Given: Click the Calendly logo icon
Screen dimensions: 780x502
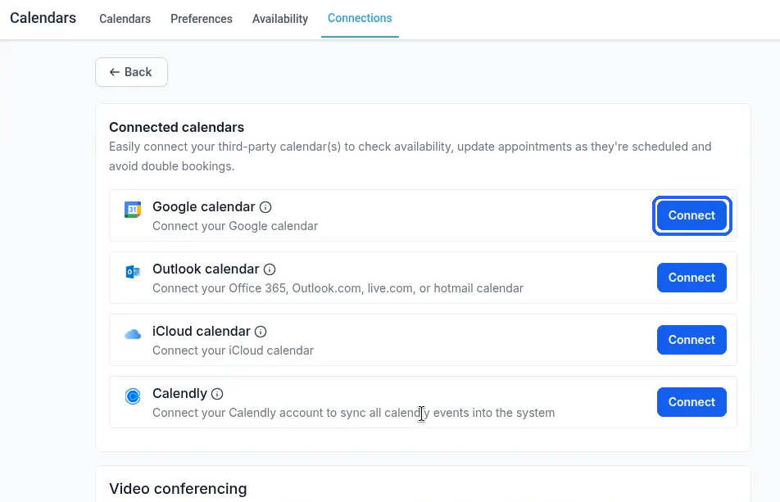Looking at the screenshot, I should point(133,396).
